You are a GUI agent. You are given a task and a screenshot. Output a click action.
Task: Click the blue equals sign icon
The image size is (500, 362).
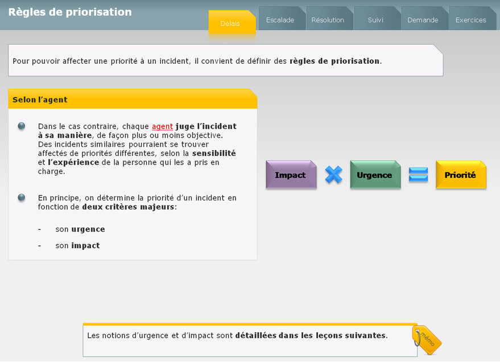click(418, 175)
